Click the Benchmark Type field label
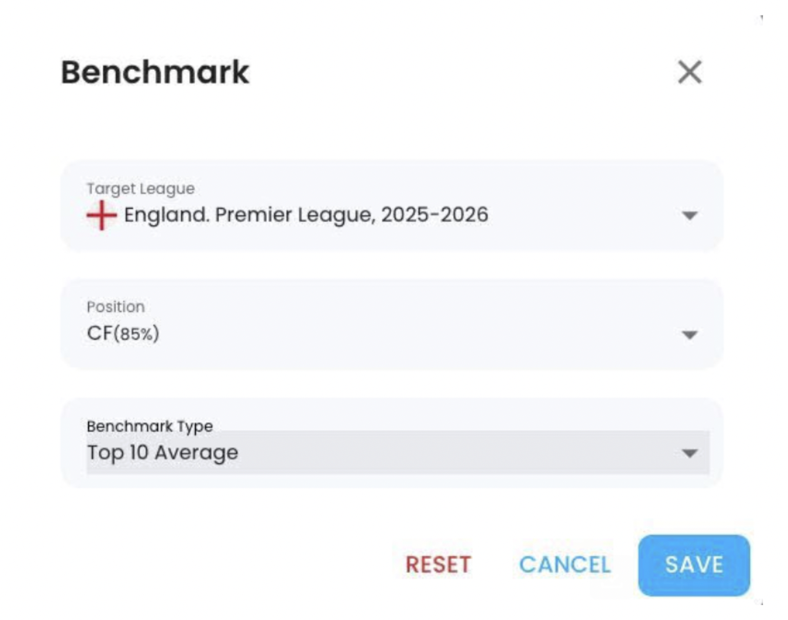Screen dimensions: 788x620 (149, 426)
